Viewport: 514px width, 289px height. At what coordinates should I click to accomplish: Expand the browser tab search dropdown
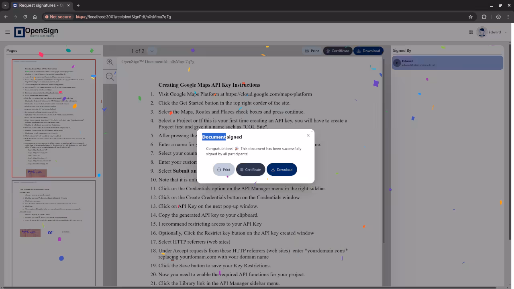click(5, 5)
